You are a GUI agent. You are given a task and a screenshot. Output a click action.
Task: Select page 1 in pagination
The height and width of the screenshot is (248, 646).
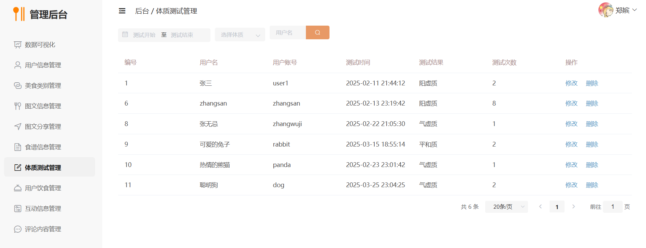tap(557, 207)
